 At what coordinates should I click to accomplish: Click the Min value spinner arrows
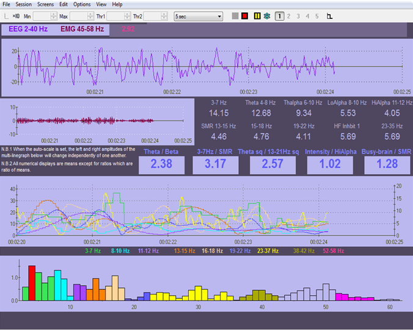(54, 15)
